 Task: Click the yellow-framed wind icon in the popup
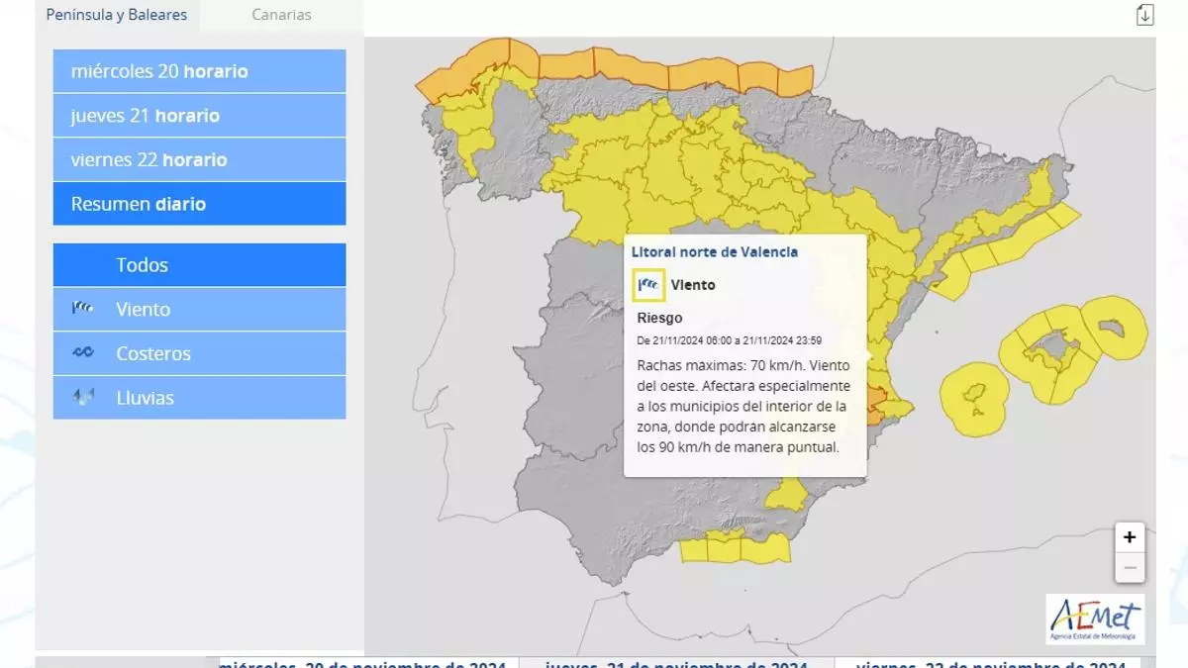(x=648, y=285)
